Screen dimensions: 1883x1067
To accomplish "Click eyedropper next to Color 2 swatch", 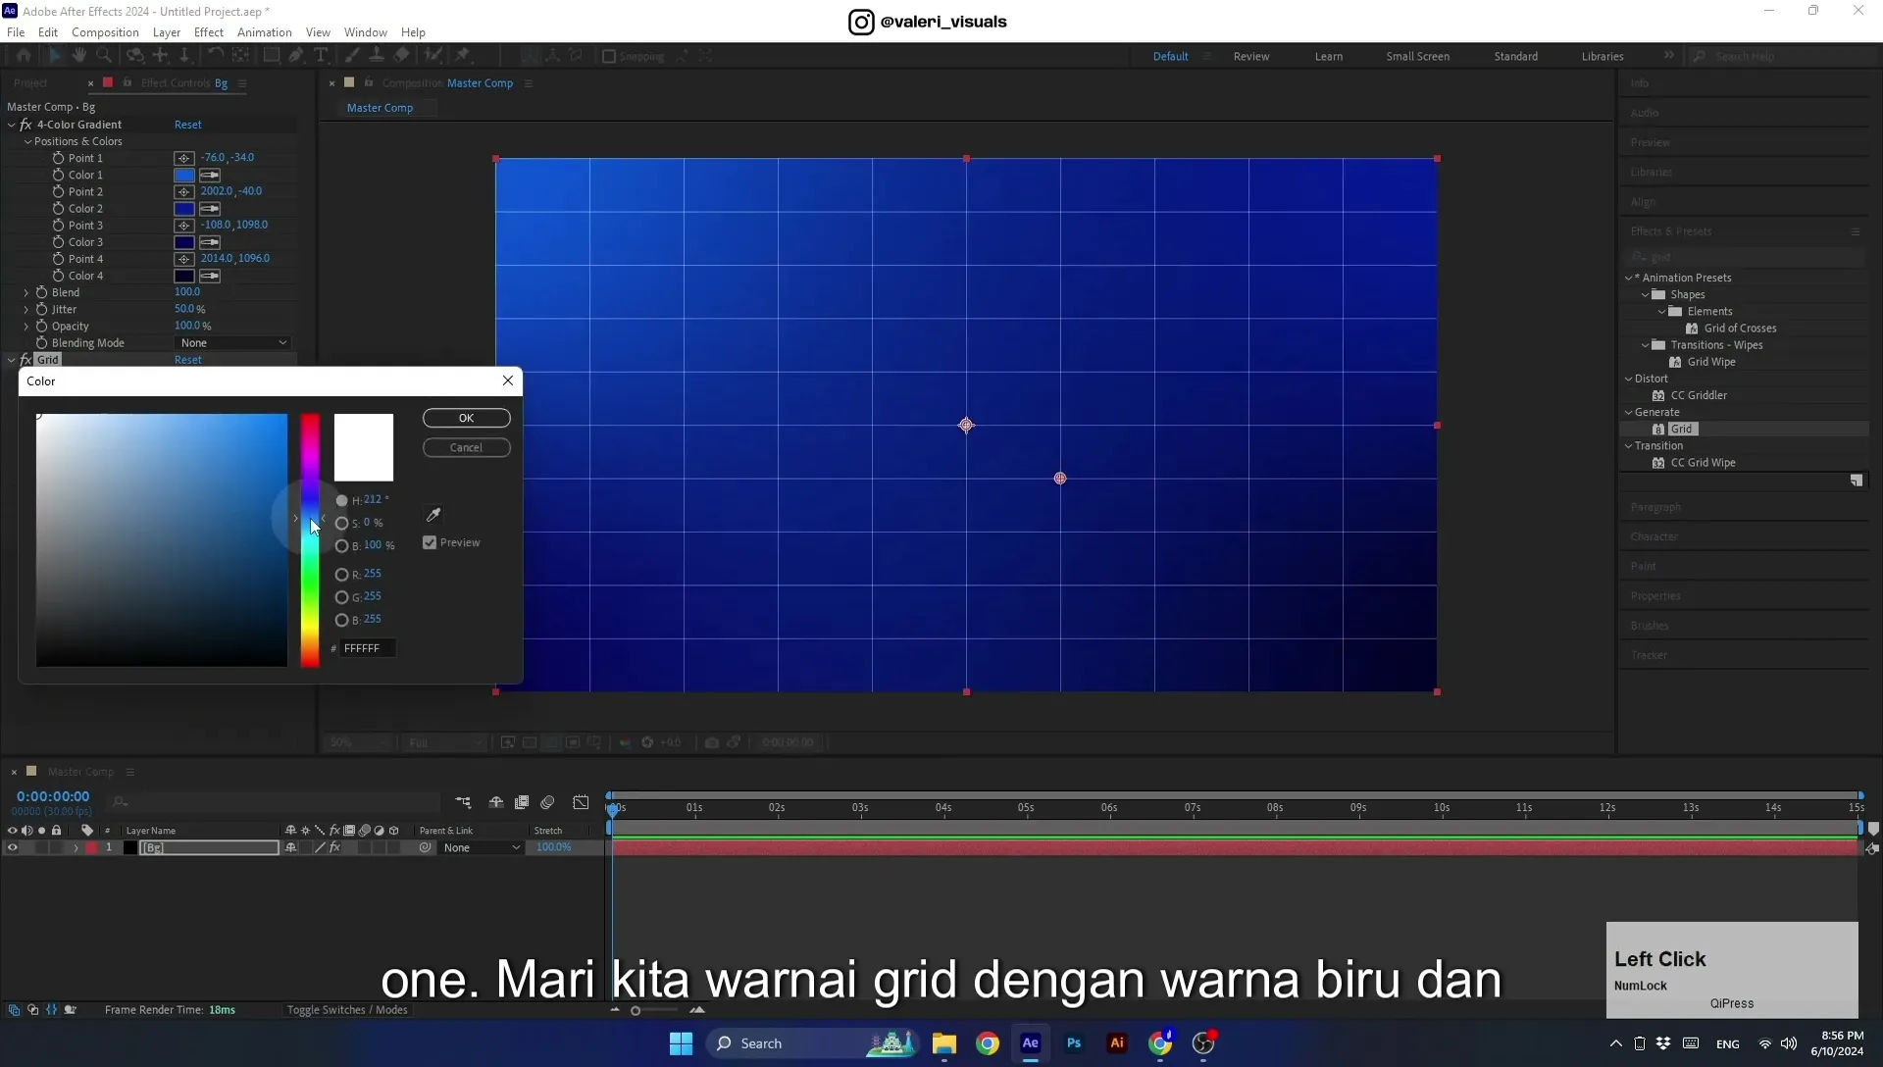I will (210, 209).
